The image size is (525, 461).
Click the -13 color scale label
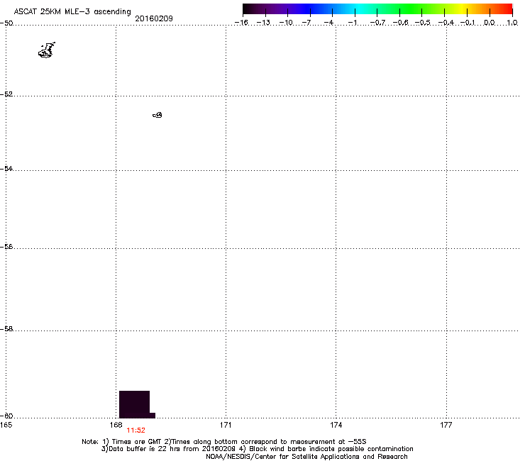(x=263, y=23)
